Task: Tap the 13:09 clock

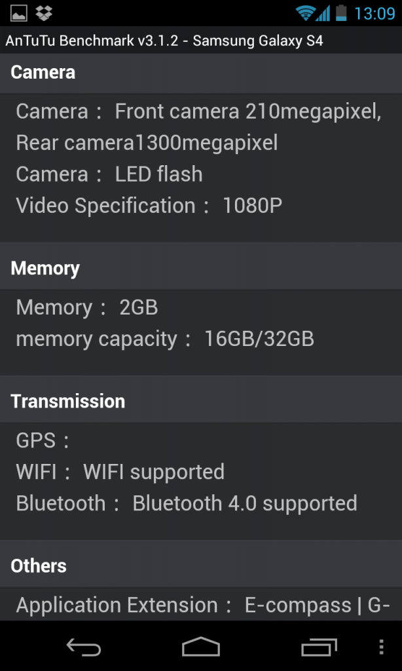Action: tap(375, 13)
